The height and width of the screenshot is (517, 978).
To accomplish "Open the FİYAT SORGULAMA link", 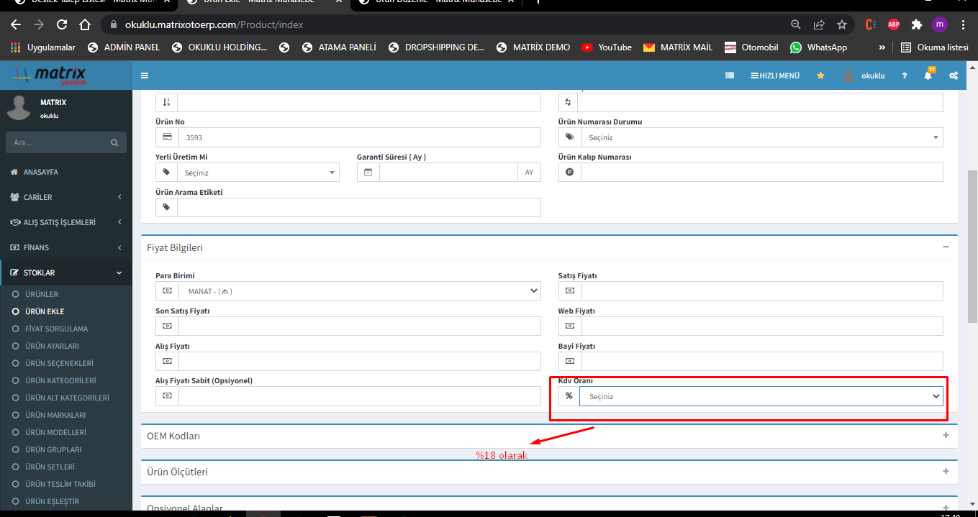I will 56,329.
